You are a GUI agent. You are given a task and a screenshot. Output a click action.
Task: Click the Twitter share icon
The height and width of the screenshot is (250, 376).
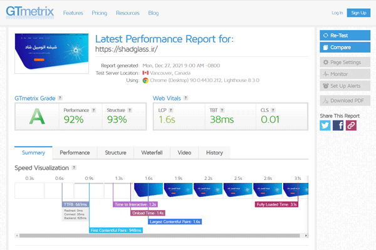coord(325,125)
